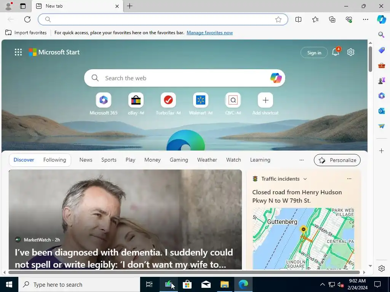Click the vertical page scrollbar thumb
The height and width of the screenshot is (292, 390).
coord(370,59)
